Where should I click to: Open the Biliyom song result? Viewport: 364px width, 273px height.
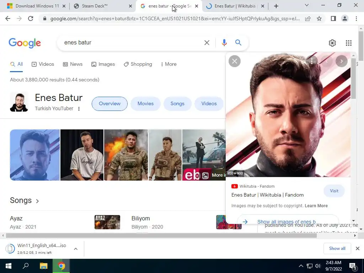pos(141,219)
